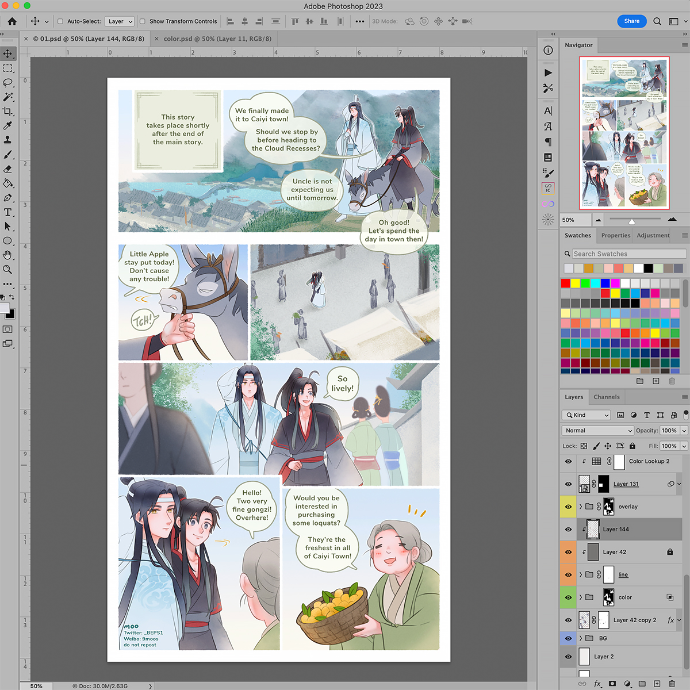Open the Paragraph panel icon
The width and height of the screenshot is (690, 690).
[548, 141]
